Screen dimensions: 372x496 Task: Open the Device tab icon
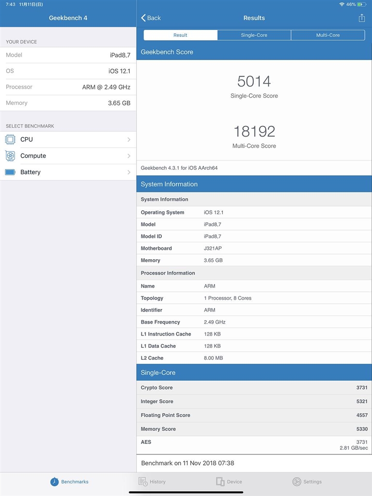click(x=220, y=481)
